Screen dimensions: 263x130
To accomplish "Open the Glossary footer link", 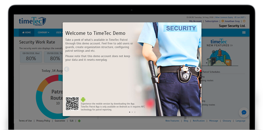I will pyautogui.click(x=227, y=121).
